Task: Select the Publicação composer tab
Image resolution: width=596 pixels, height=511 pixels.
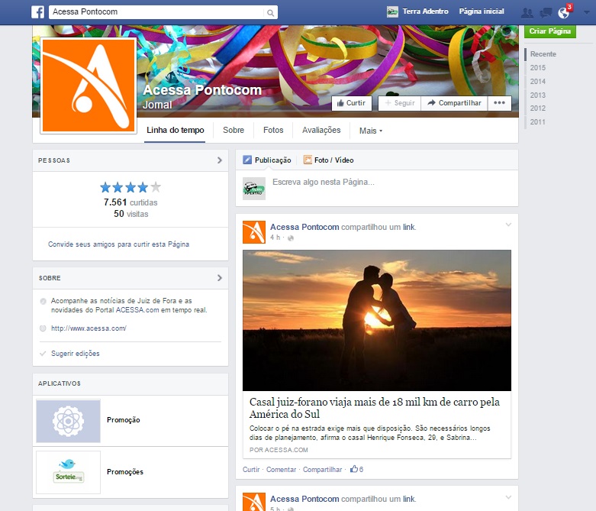Action: pos(267,160)
